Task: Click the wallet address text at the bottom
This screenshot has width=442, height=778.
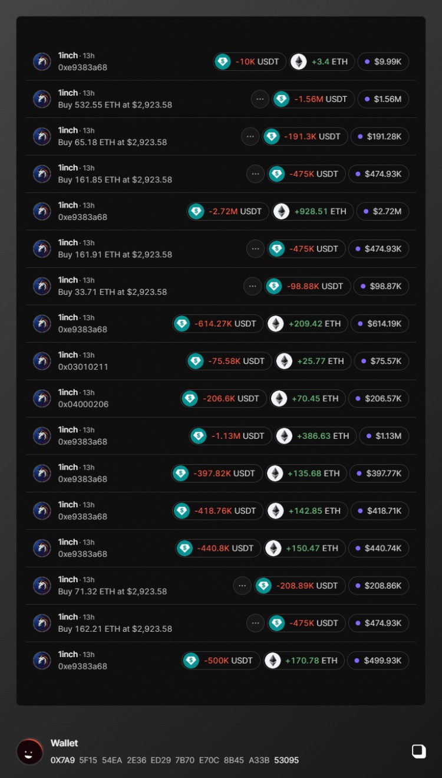Action: tap(174, 760)
